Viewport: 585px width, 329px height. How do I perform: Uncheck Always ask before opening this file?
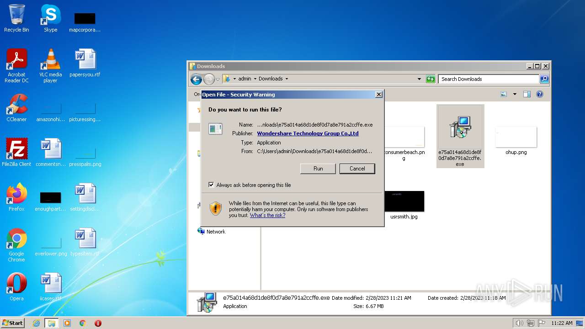click(211, 185)
